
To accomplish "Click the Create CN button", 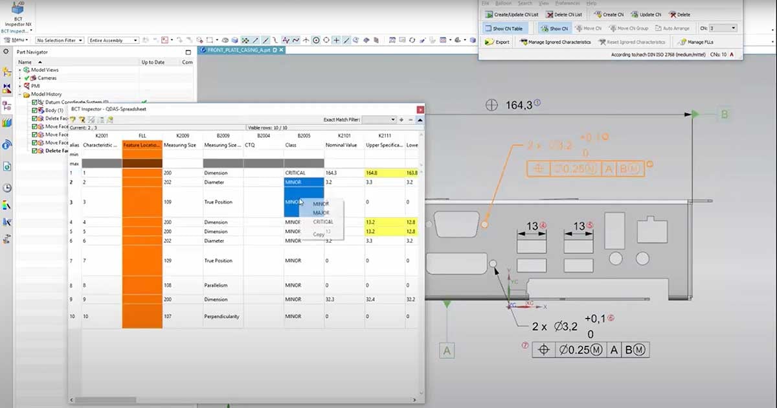I will (x=609, y=14).
